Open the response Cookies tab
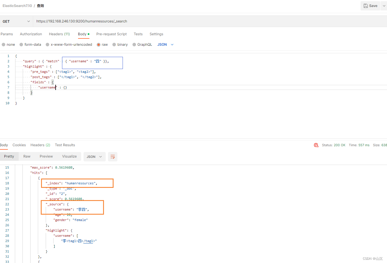The image size is (387, 263). pos(19,145)
